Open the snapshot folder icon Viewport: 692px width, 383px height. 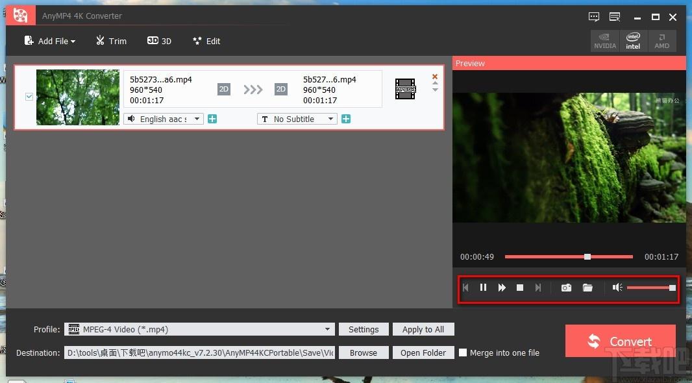pyautogui.click(x=587, y=288)
